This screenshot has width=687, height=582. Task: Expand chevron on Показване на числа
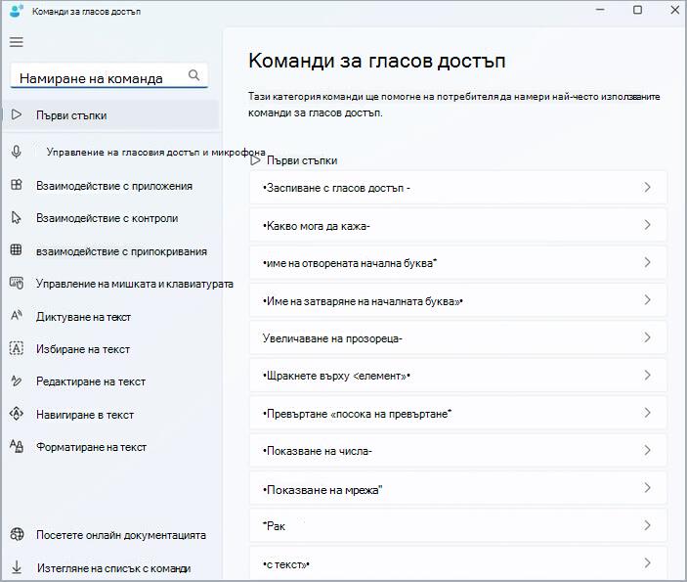point(647,450)
